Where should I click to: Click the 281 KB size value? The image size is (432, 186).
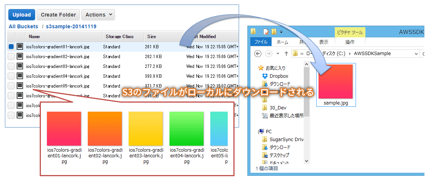[152, 47]
